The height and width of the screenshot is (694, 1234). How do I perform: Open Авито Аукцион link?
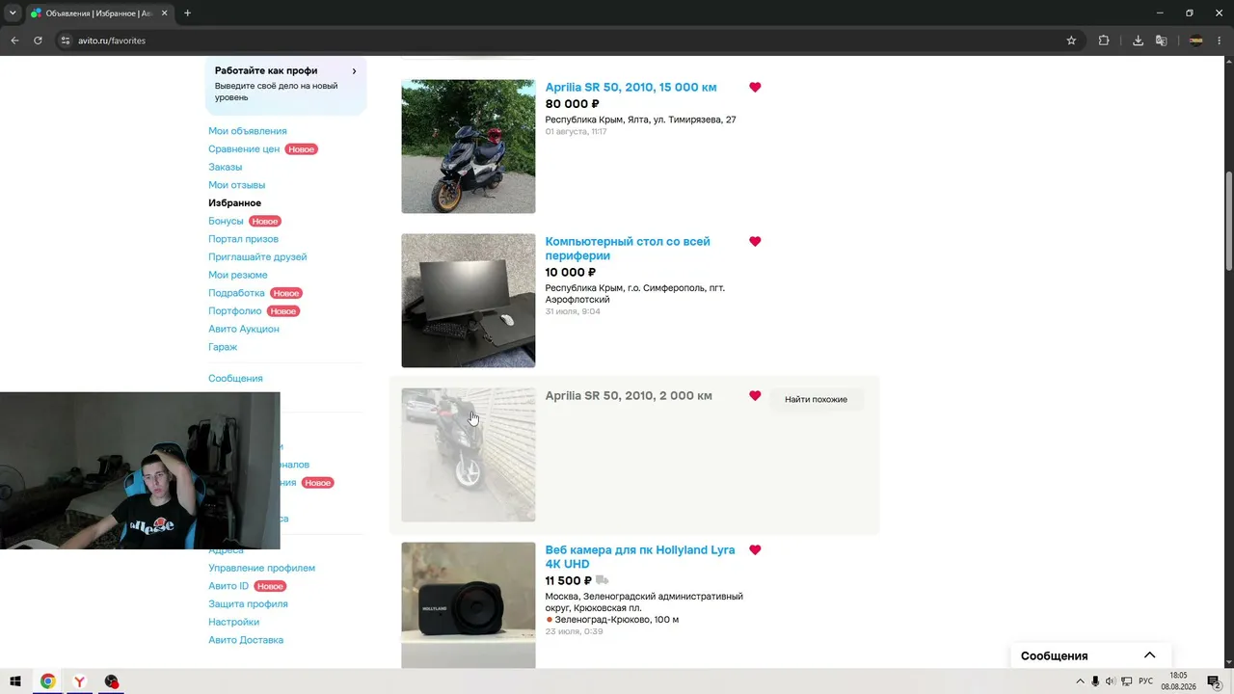click(x=244, y=329)
